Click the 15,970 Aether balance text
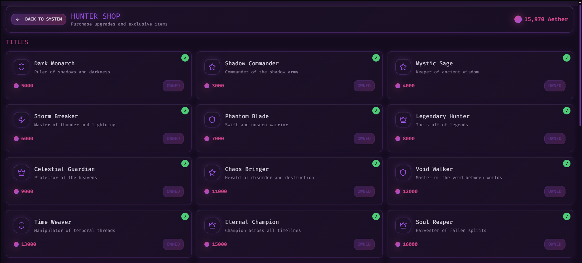Image resolution: width=582 pixels, height=263 pixels. pos(546,19)
